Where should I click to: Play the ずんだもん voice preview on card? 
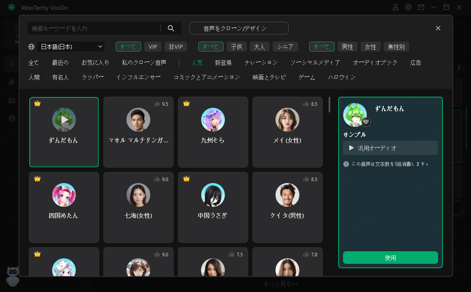[x=64, y=120]
